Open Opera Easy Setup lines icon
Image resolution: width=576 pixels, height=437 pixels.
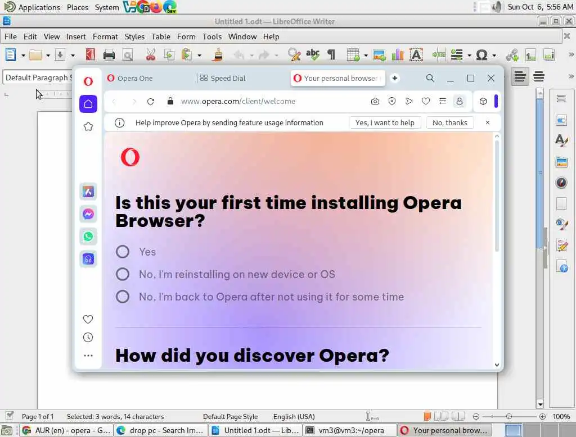pos(443,101)
